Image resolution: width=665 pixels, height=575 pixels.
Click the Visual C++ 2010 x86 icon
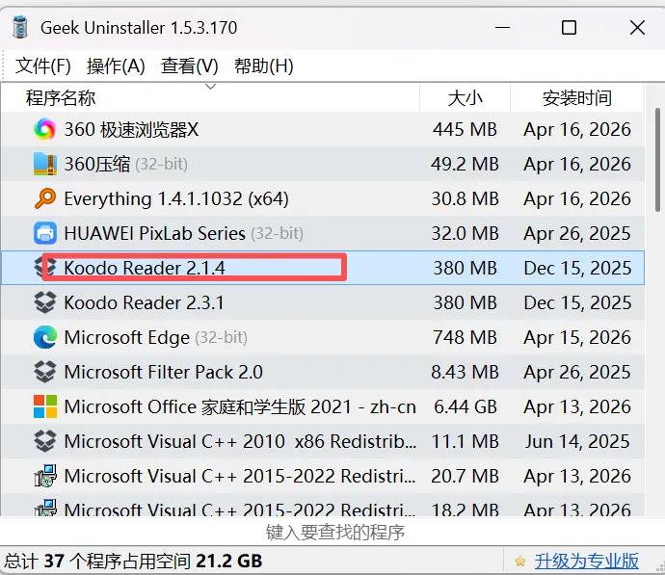pos(45,441)
